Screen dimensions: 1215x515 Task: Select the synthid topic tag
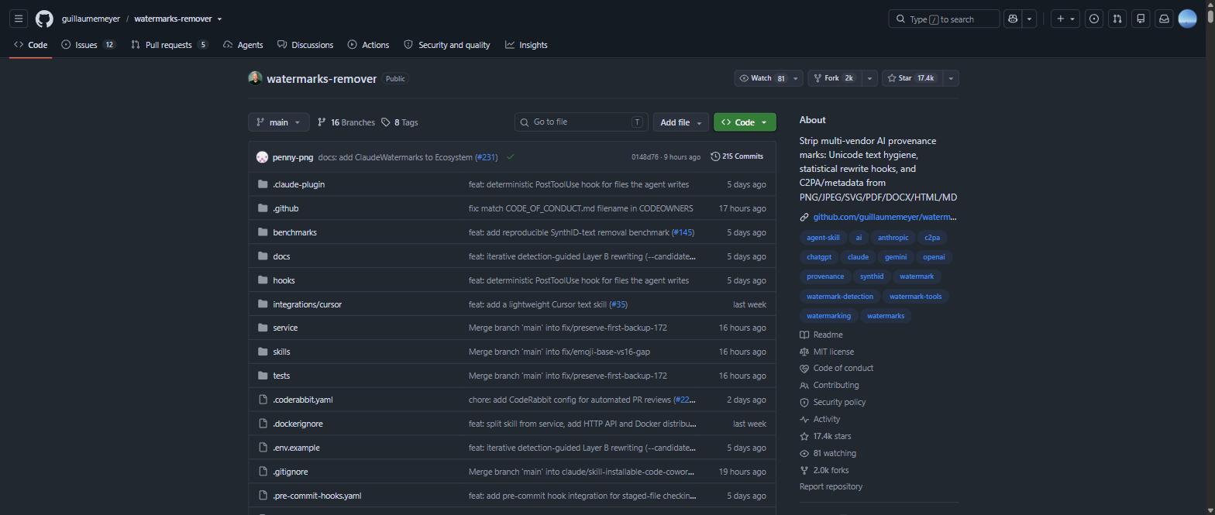pos(872,276)
